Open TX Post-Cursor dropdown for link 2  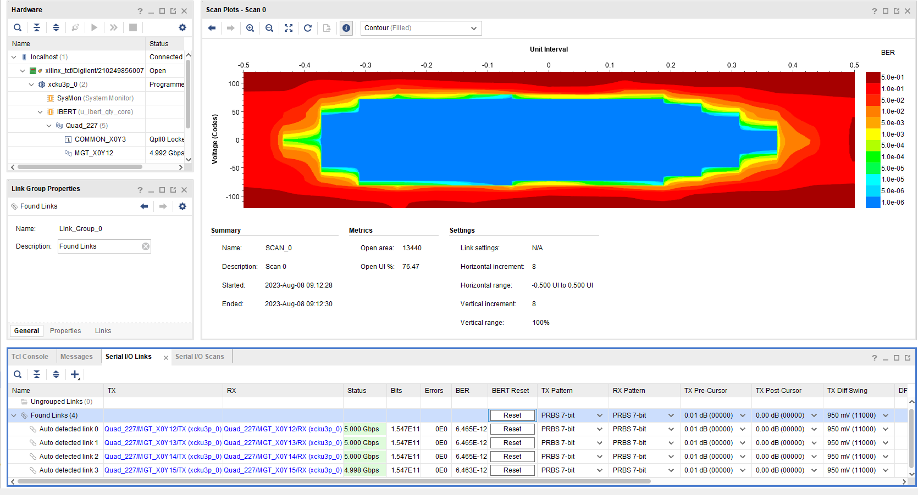[x=814, y=457]
